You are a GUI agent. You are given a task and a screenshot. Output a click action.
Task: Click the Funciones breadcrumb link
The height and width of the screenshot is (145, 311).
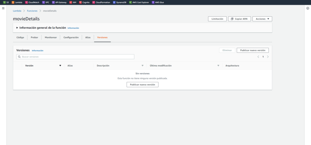pos(32,11)
